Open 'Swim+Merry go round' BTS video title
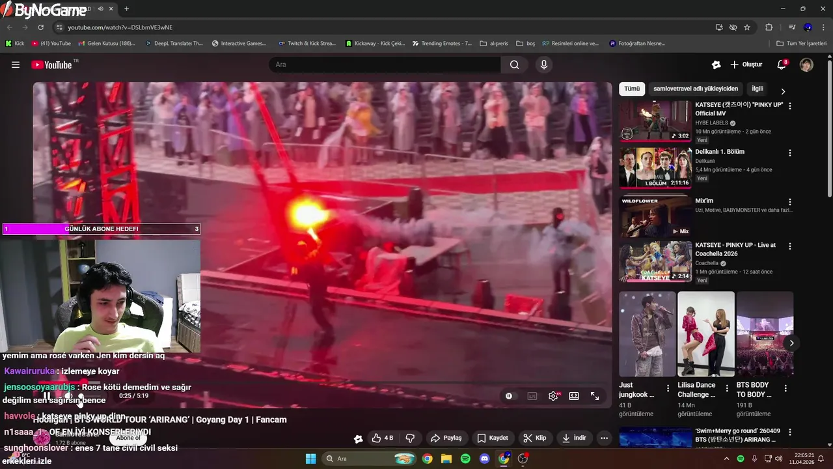 click(x=737, y=435)
